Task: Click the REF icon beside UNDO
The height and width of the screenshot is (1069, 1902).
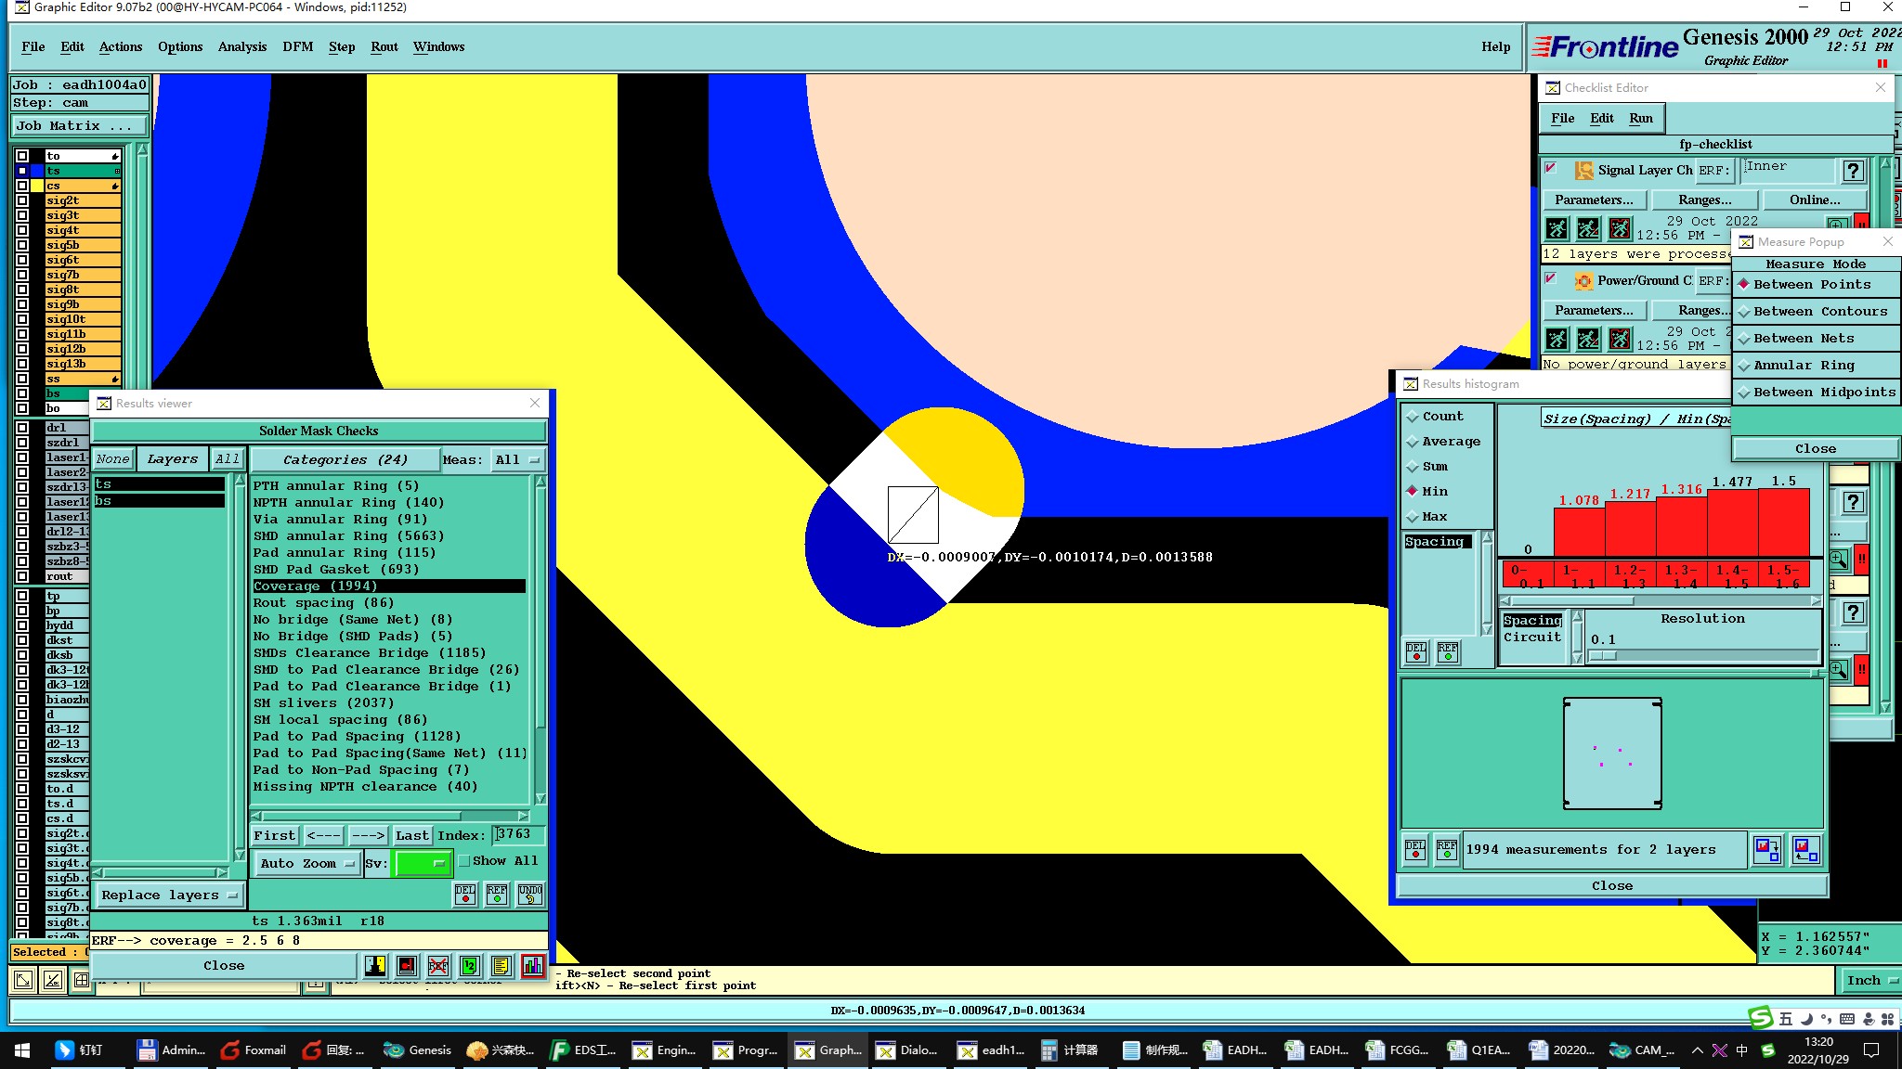Action: [x=498, y=894]
